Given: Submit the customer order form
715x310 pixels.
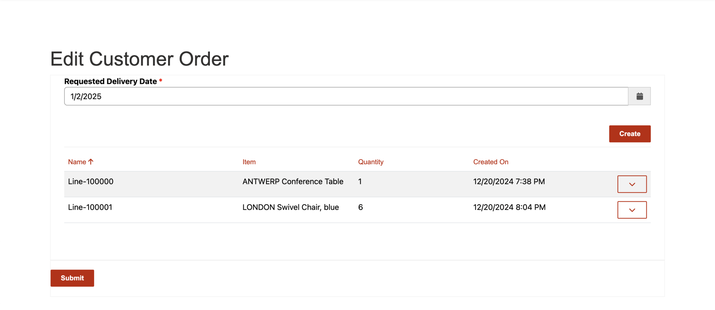Looking at the screenshot, I should coord(72,278).
